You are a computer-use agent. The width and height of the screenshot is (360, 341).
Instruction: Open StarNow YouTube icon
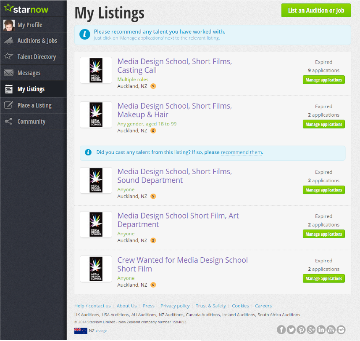331,330
